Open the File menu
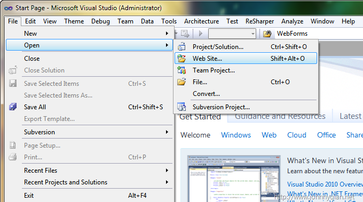 pyautogui.click(x=13, y=21)
